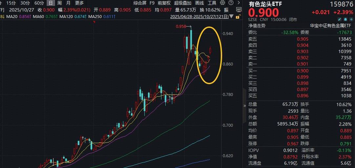Add ETF to watchlist plus icon
The image size is (355, 168).
(351, 19)
